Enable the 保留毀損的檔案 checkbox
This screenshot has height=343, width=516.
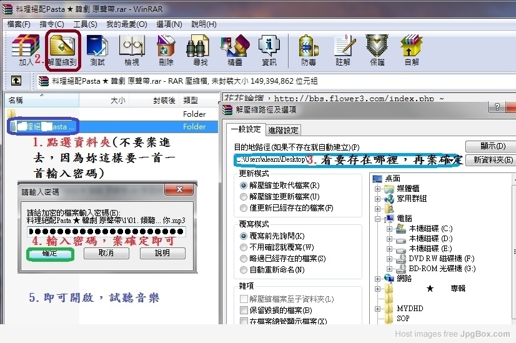tap(244, 310)
